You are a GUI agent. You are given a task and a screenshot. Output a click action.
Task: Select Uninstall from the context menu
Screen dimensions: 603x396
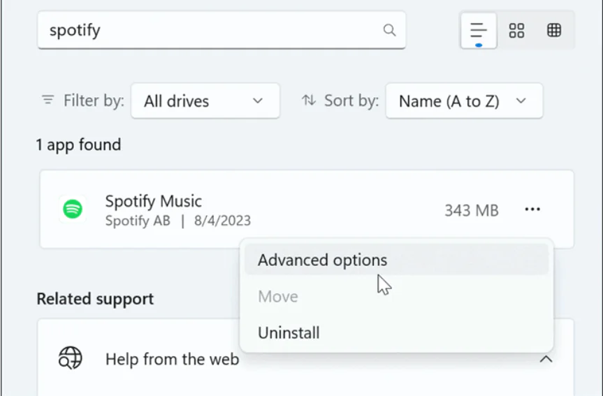point(289,333)
